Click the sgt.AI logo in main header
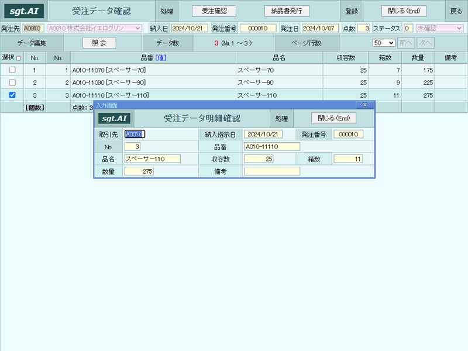 (x=24, y=11)
